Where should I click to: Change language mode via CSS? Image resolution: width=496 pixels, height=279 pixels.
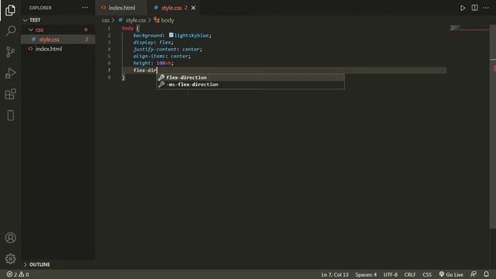click(427, 274)
